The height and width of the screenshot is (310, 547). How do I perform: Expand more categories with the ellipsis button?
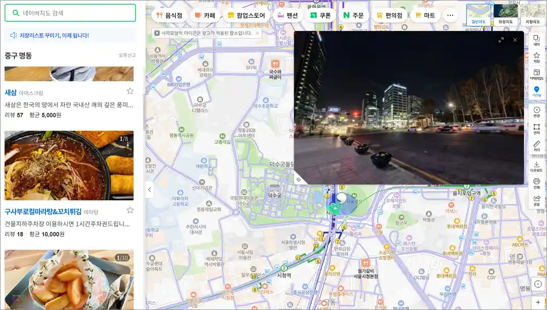click(x=450, y=15)
